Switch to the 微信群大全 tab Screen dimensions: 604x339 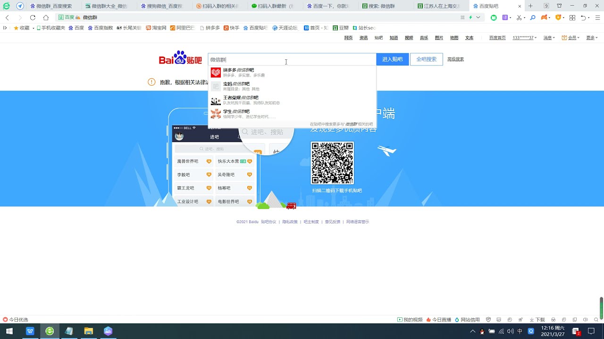tap(109, 6)
